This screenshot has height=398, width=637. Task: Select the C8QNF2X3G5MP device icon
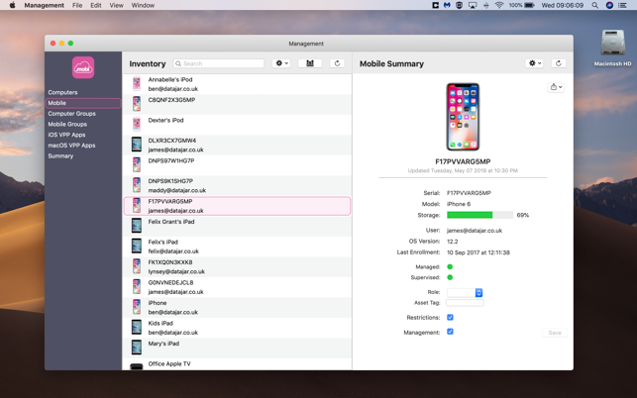tap(137, 104)
